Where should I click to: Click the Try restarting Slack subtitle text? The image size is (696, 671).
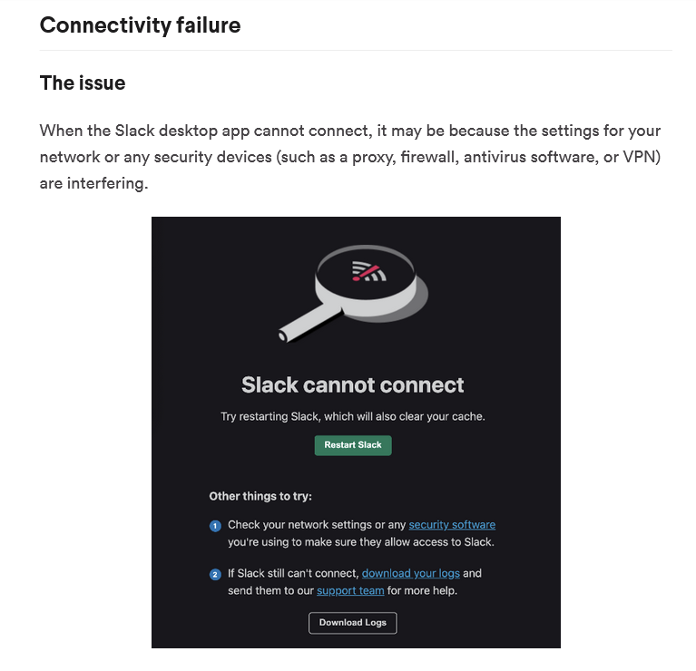tap(353, 416)
